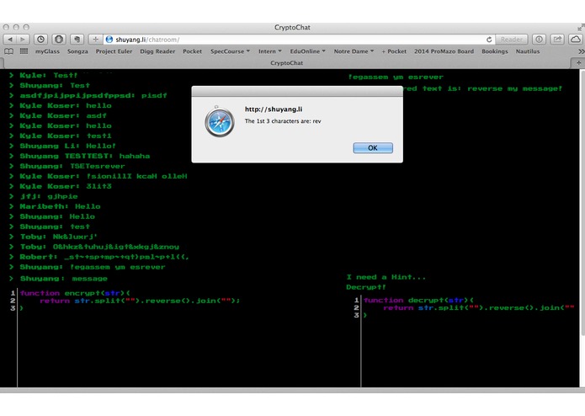Open the history clock icon in toolbar
This screenshot has height=416, width=585.
pos(40,40)
